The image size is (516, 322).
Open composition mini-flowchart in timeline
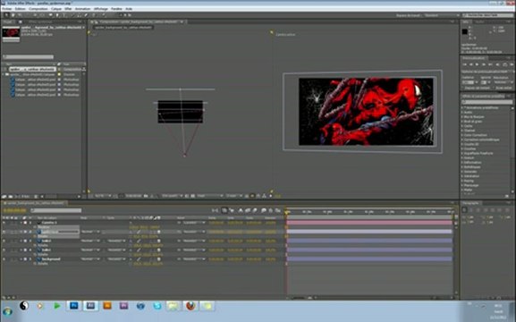[215, 210]
